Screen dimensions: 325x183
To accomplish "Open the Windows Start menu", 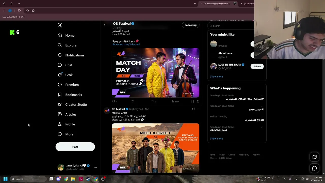I will point(5,179).
